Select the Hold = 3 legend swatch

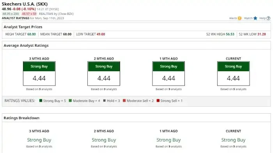(105, 100)
